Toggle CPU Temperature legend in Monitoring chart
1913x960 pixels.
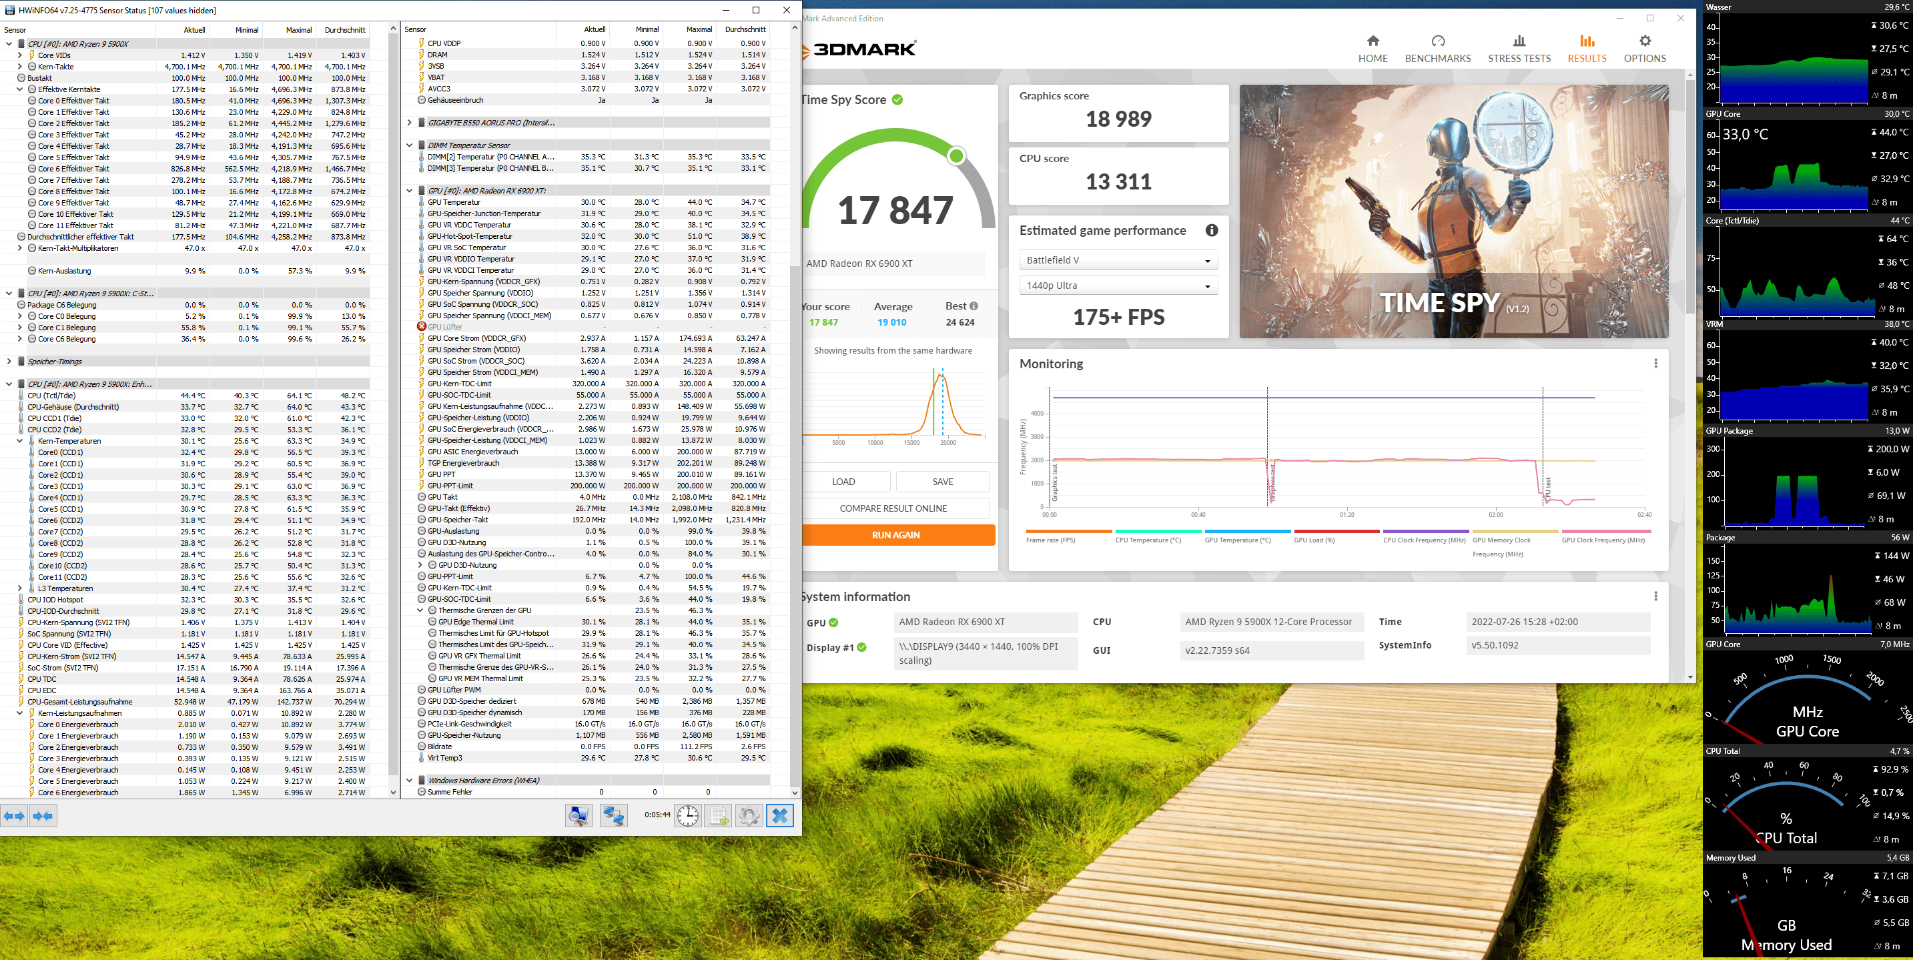[1158, 537]
